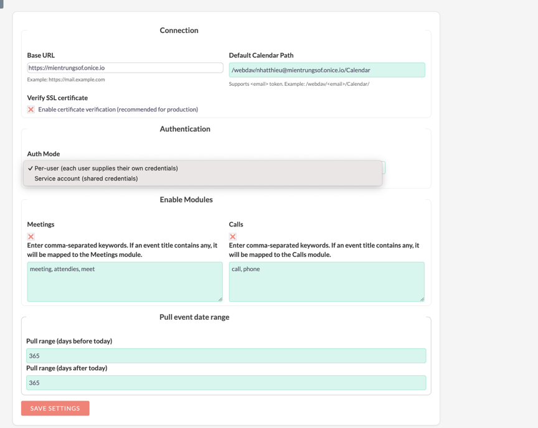
Task: Click the exposed Auth Mode dropdown edge
Action: (384, 167)
